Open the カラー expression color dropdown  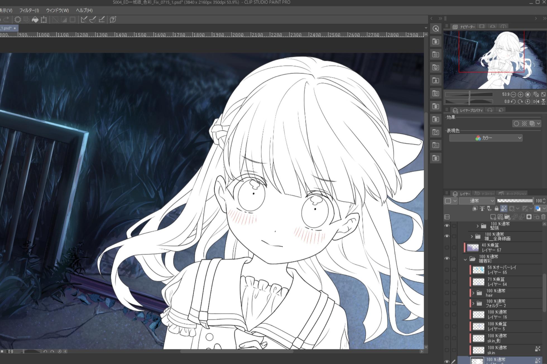[x=486, y=138]
